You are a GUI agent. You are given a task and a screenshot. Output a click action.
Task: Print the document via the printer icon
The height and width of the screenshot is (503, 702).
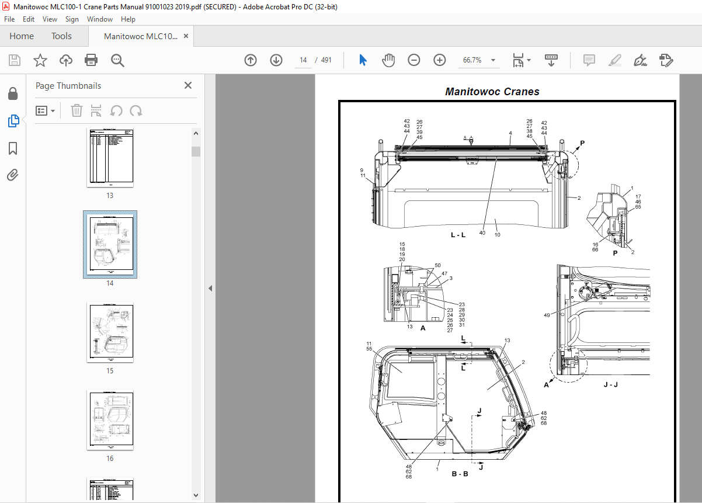point(91,60)
